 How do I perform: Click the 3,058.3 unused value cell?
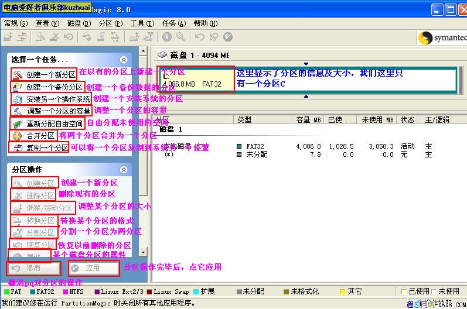(381, 146)
